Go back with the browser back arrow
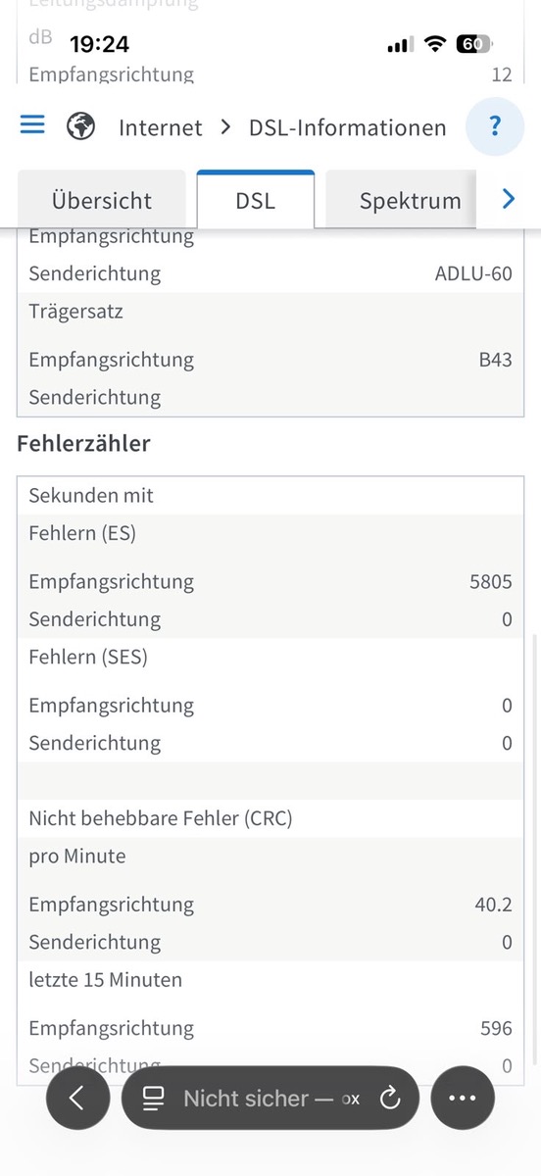 point(76,1099)
